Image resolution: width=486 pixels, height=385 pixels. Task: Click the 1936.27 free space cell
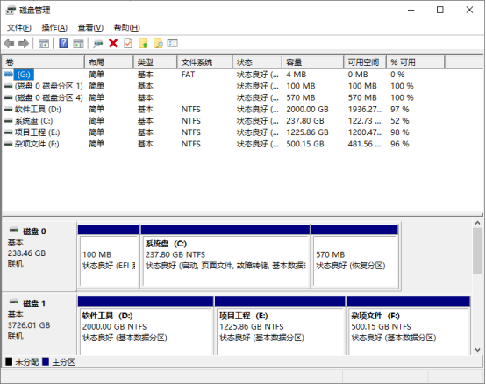pyautogui.click(x=365, y=110)
